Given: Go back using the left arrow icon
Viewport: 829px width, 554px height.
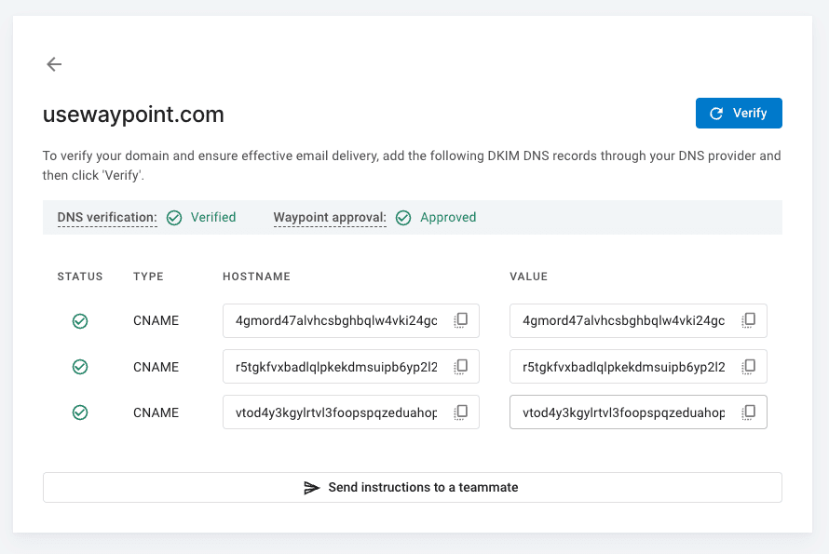Looking at the screenshot, I should click(54, 64).
